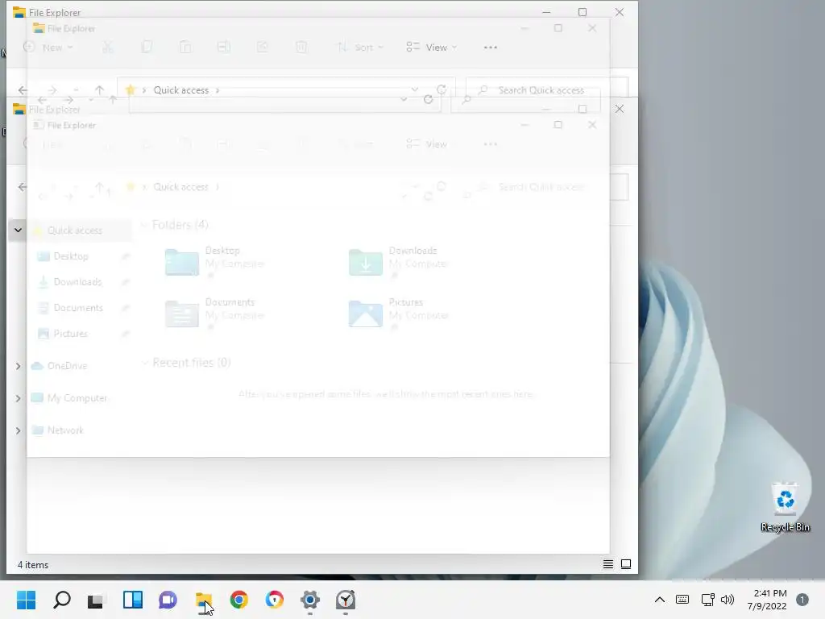Select the Desktop folder tile in Folders
Viewport: 825px width, 619px height.
(214, 262)
